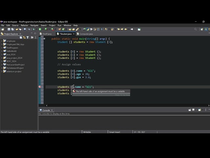Close the Student.java editor tab

click(73, 34)
